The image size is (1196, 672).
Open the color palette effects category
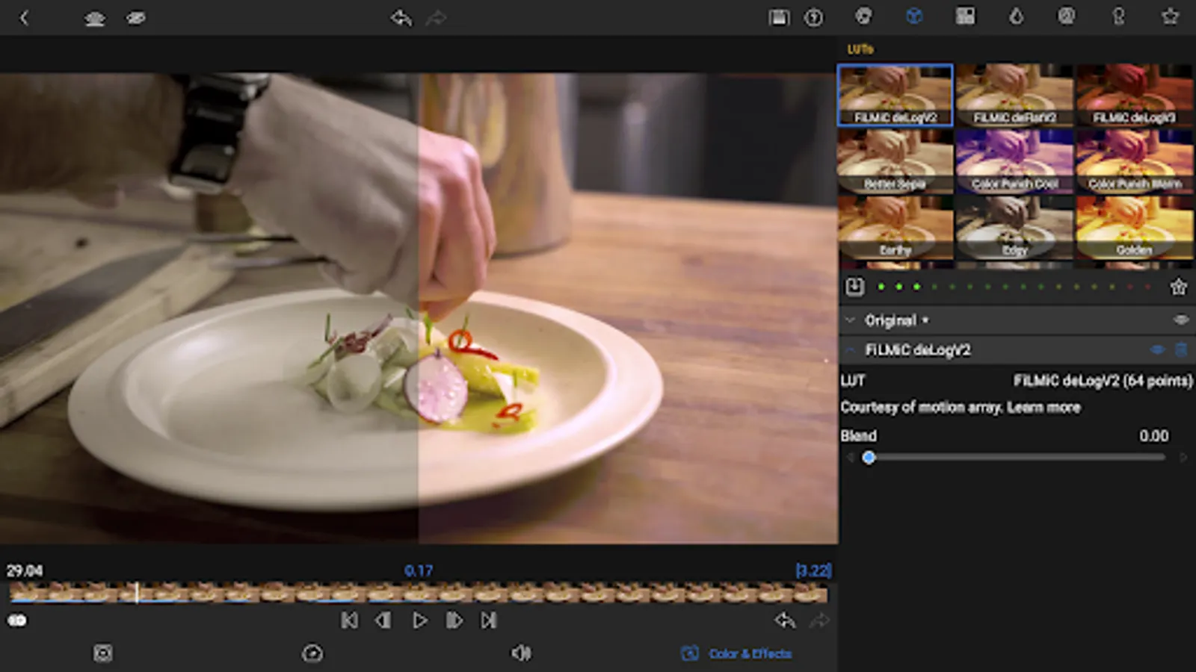click(x=863, y=16)
